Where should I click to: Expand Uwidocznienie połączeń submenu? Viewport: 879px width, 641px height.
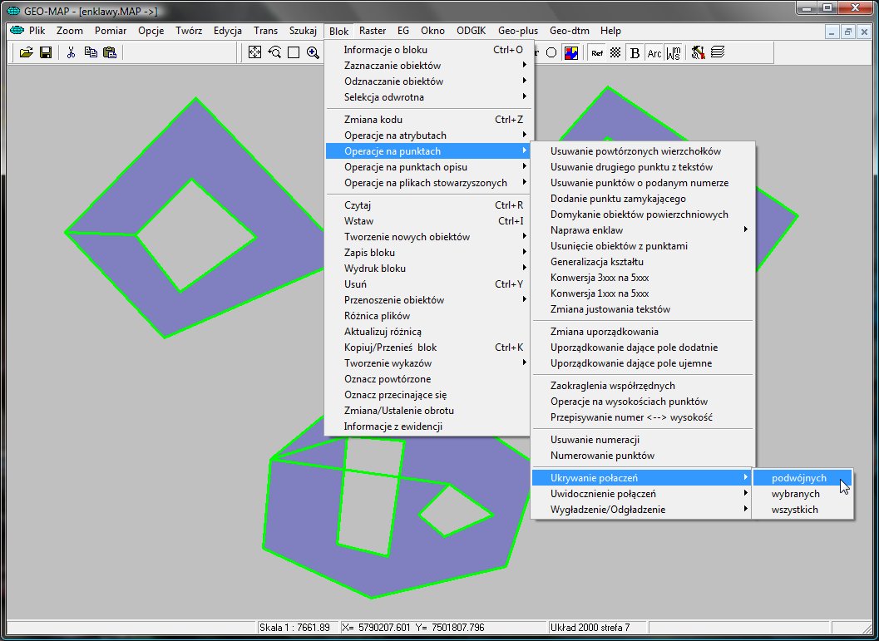point(643,494)
